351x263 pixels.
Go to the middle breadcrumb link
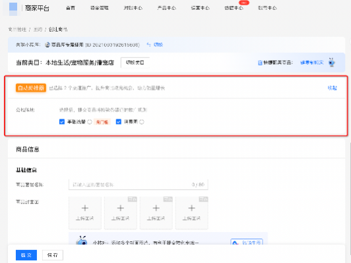pyautogui.click(x=38, y=30)
